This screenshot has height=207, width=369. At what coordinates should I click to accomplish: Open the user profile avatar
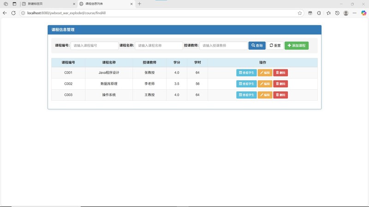pyautogui.click(x=345, y=13)
